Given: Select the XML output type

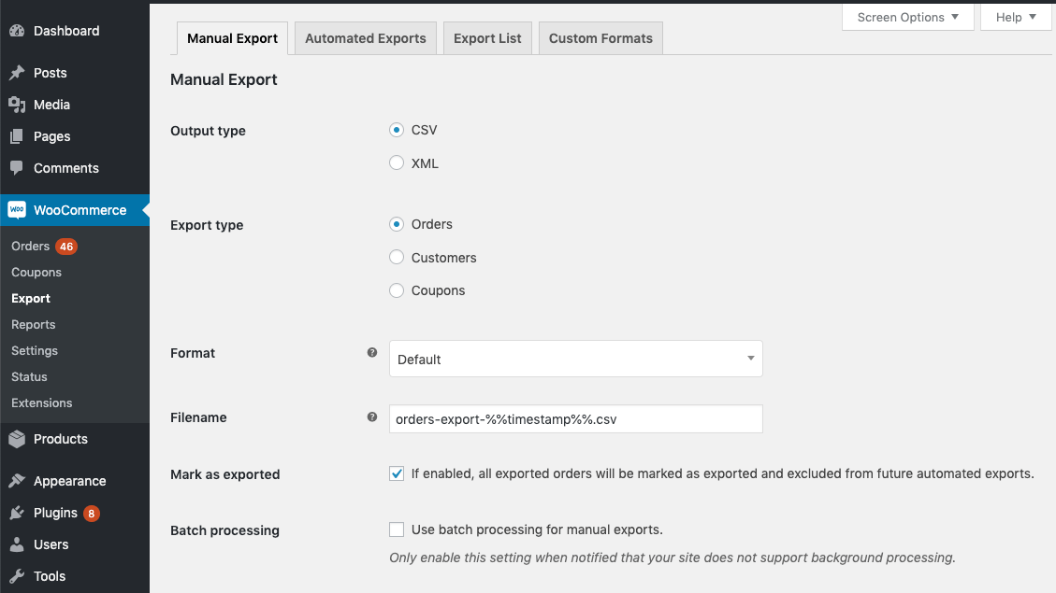Looking at the screenshot, I should [x=397, y=163].
